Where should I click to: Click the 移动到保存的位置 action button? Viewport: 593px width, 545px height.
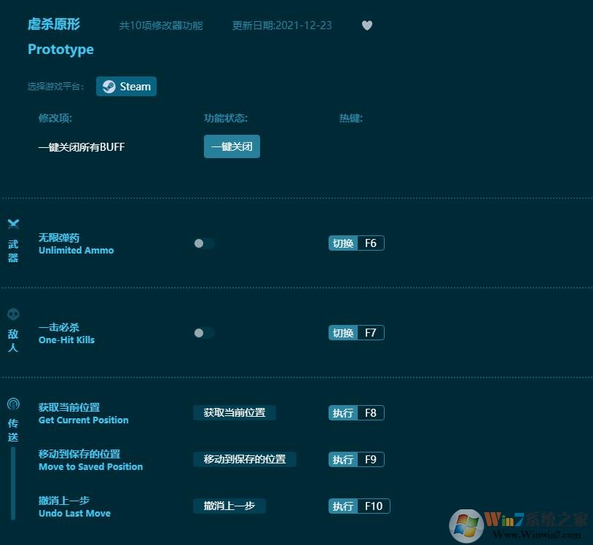click(x=244, y=459)
